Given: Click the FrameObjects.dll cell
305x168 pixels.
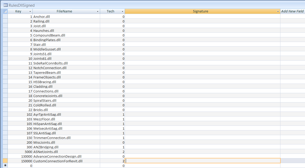Looking at the screenshot, I should (66, 77).
